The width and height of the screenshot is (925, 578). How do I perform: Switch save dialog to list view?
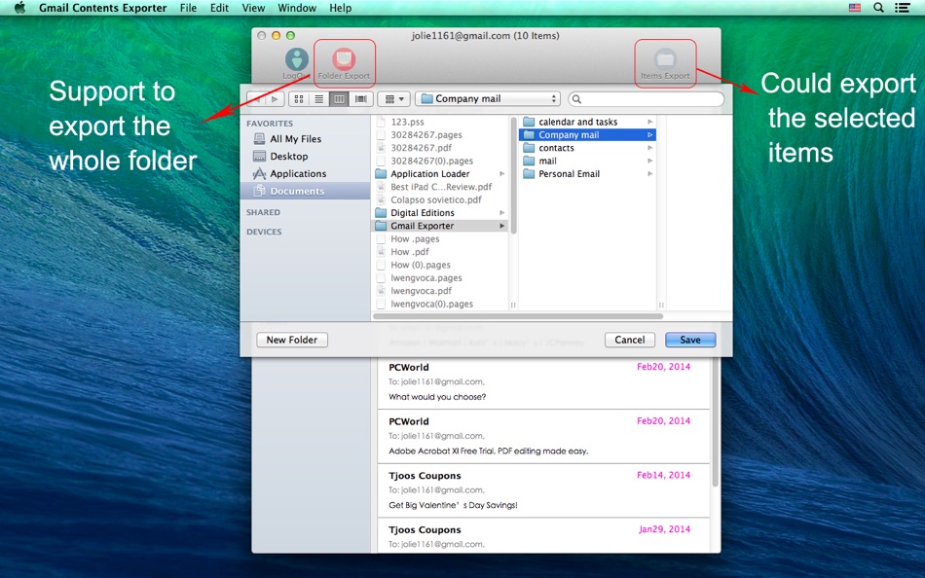(319, 99)
